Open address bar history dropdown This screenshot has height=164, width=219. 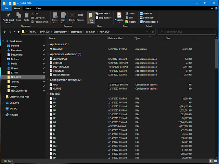(x=147, y=32)
